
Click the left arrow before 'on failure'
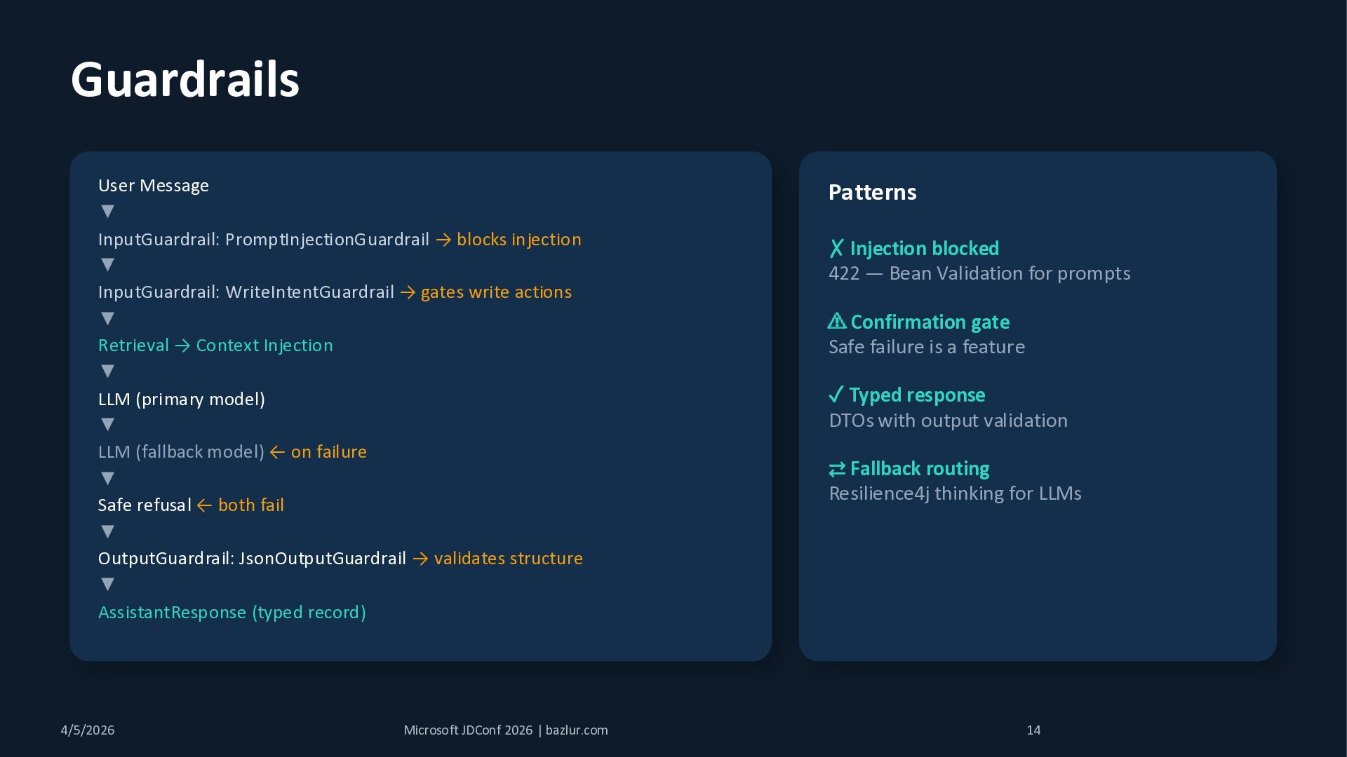[x=277, y=452]
